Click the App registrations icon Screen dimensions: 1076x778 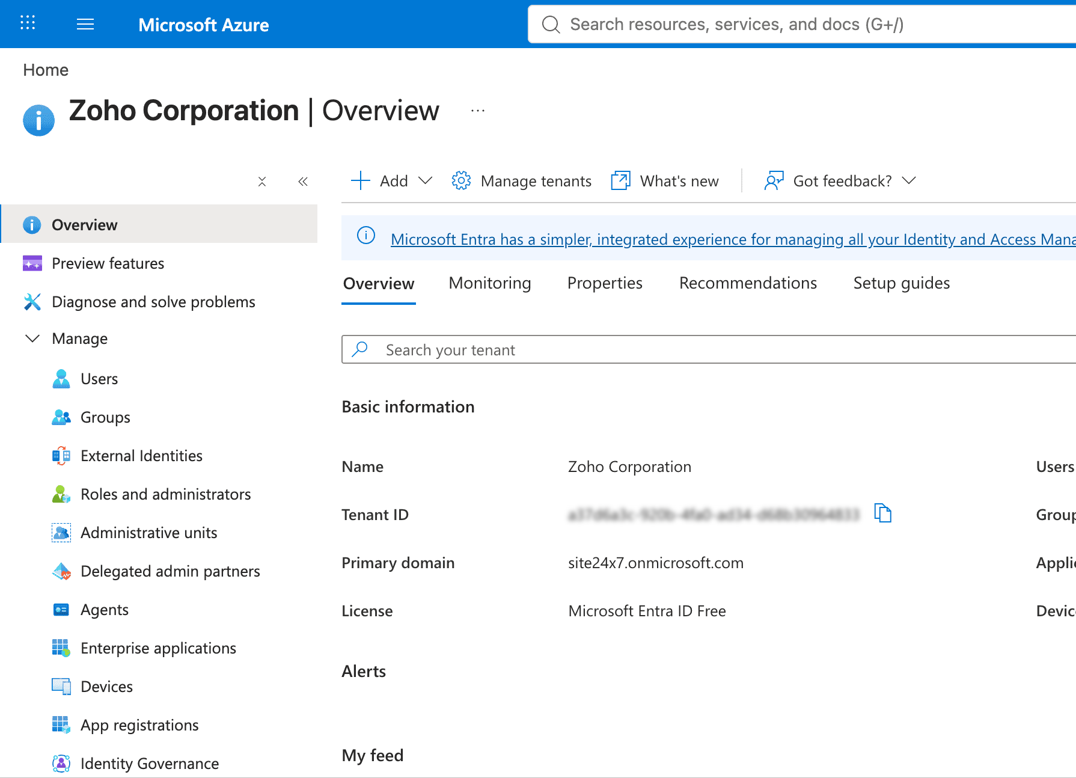point(61,725)
